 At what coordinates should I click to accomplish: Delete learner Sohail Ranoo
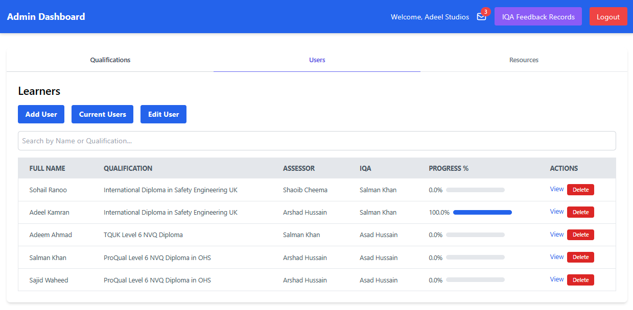pyautogui.click(x=580, y=190)
